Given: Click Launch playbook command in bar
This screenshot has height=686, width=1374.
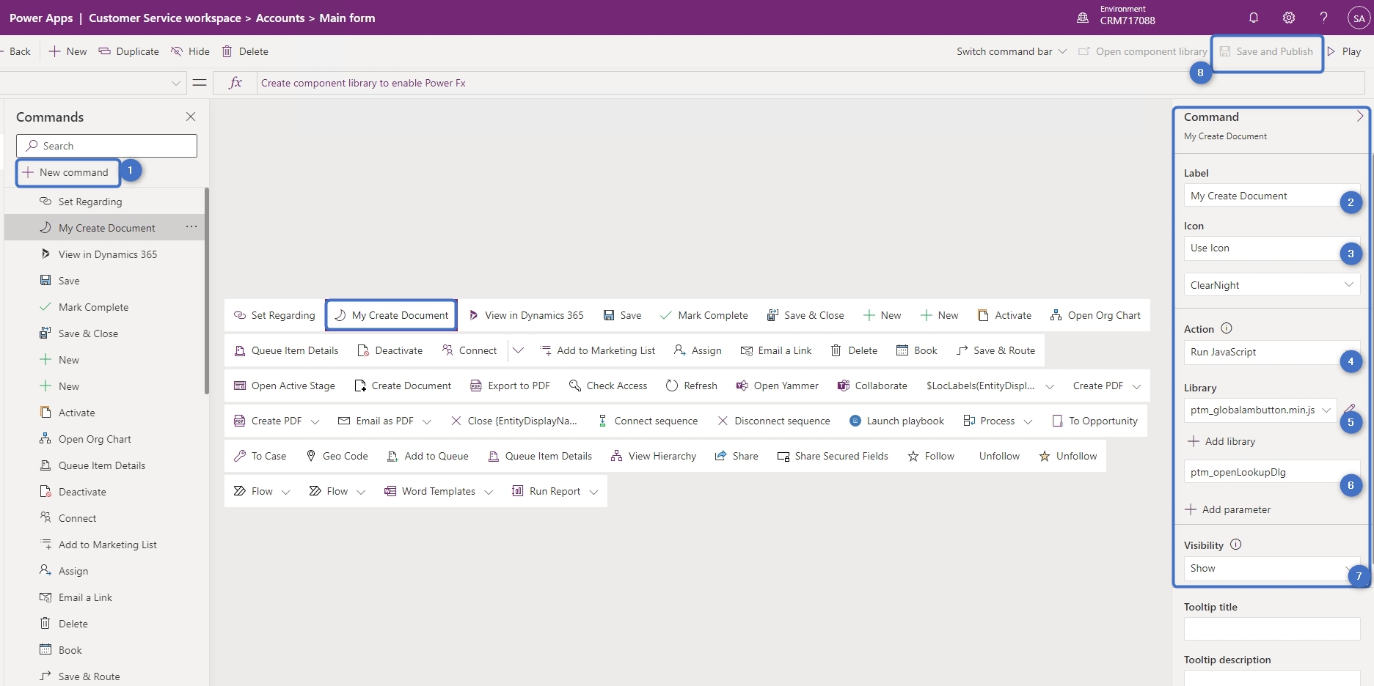Looking at the screenshot, I should [896, 421].
